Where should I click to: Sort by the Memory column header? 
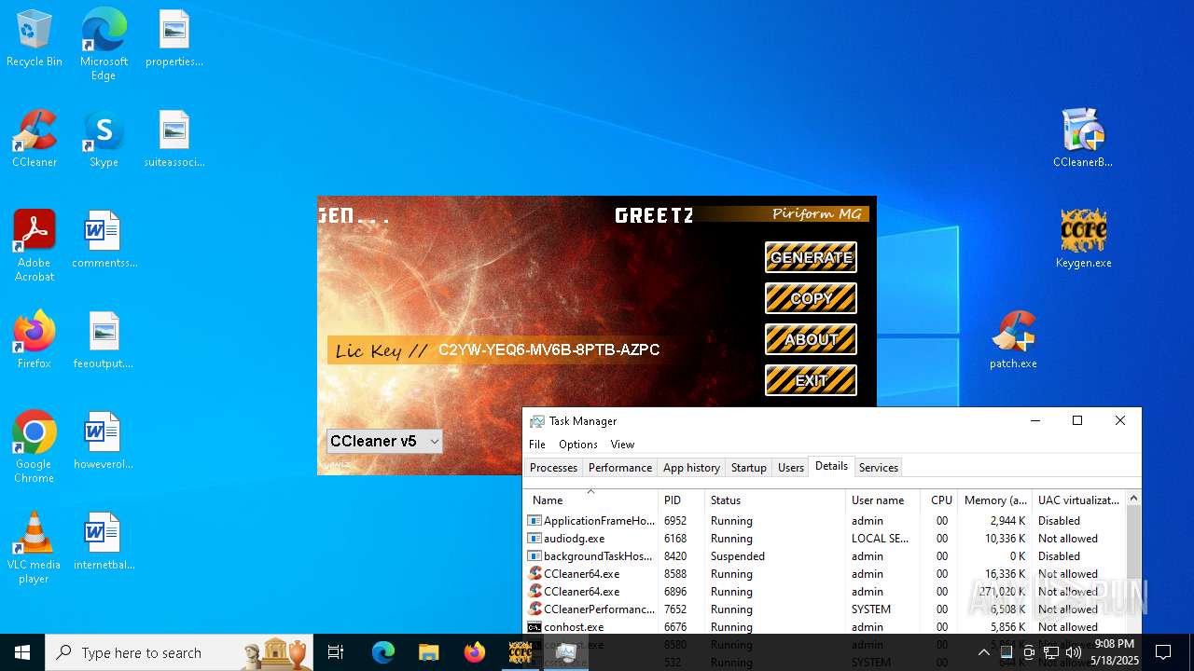[x=994, y=500]
